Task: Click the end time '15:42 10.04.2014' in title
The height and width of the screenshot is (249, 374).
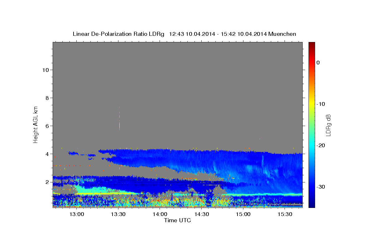Action: pyautogui.click(x=244, y=34)
